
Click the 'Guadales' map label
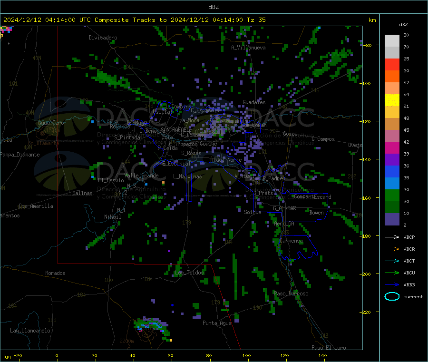254,102
